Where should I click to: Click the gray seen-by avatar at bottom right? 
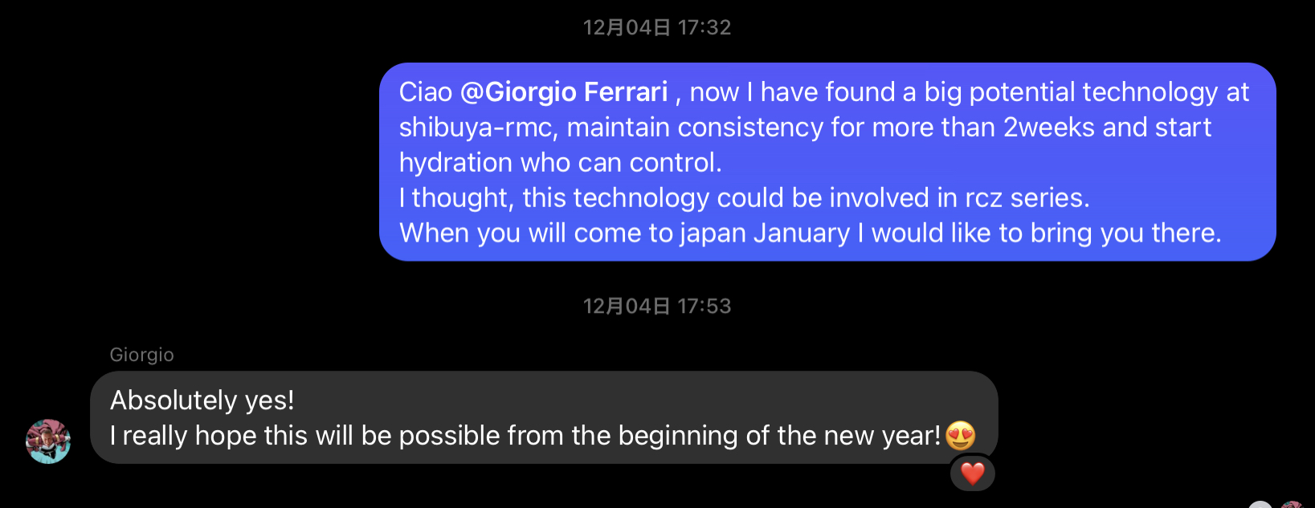(1260, 505)
